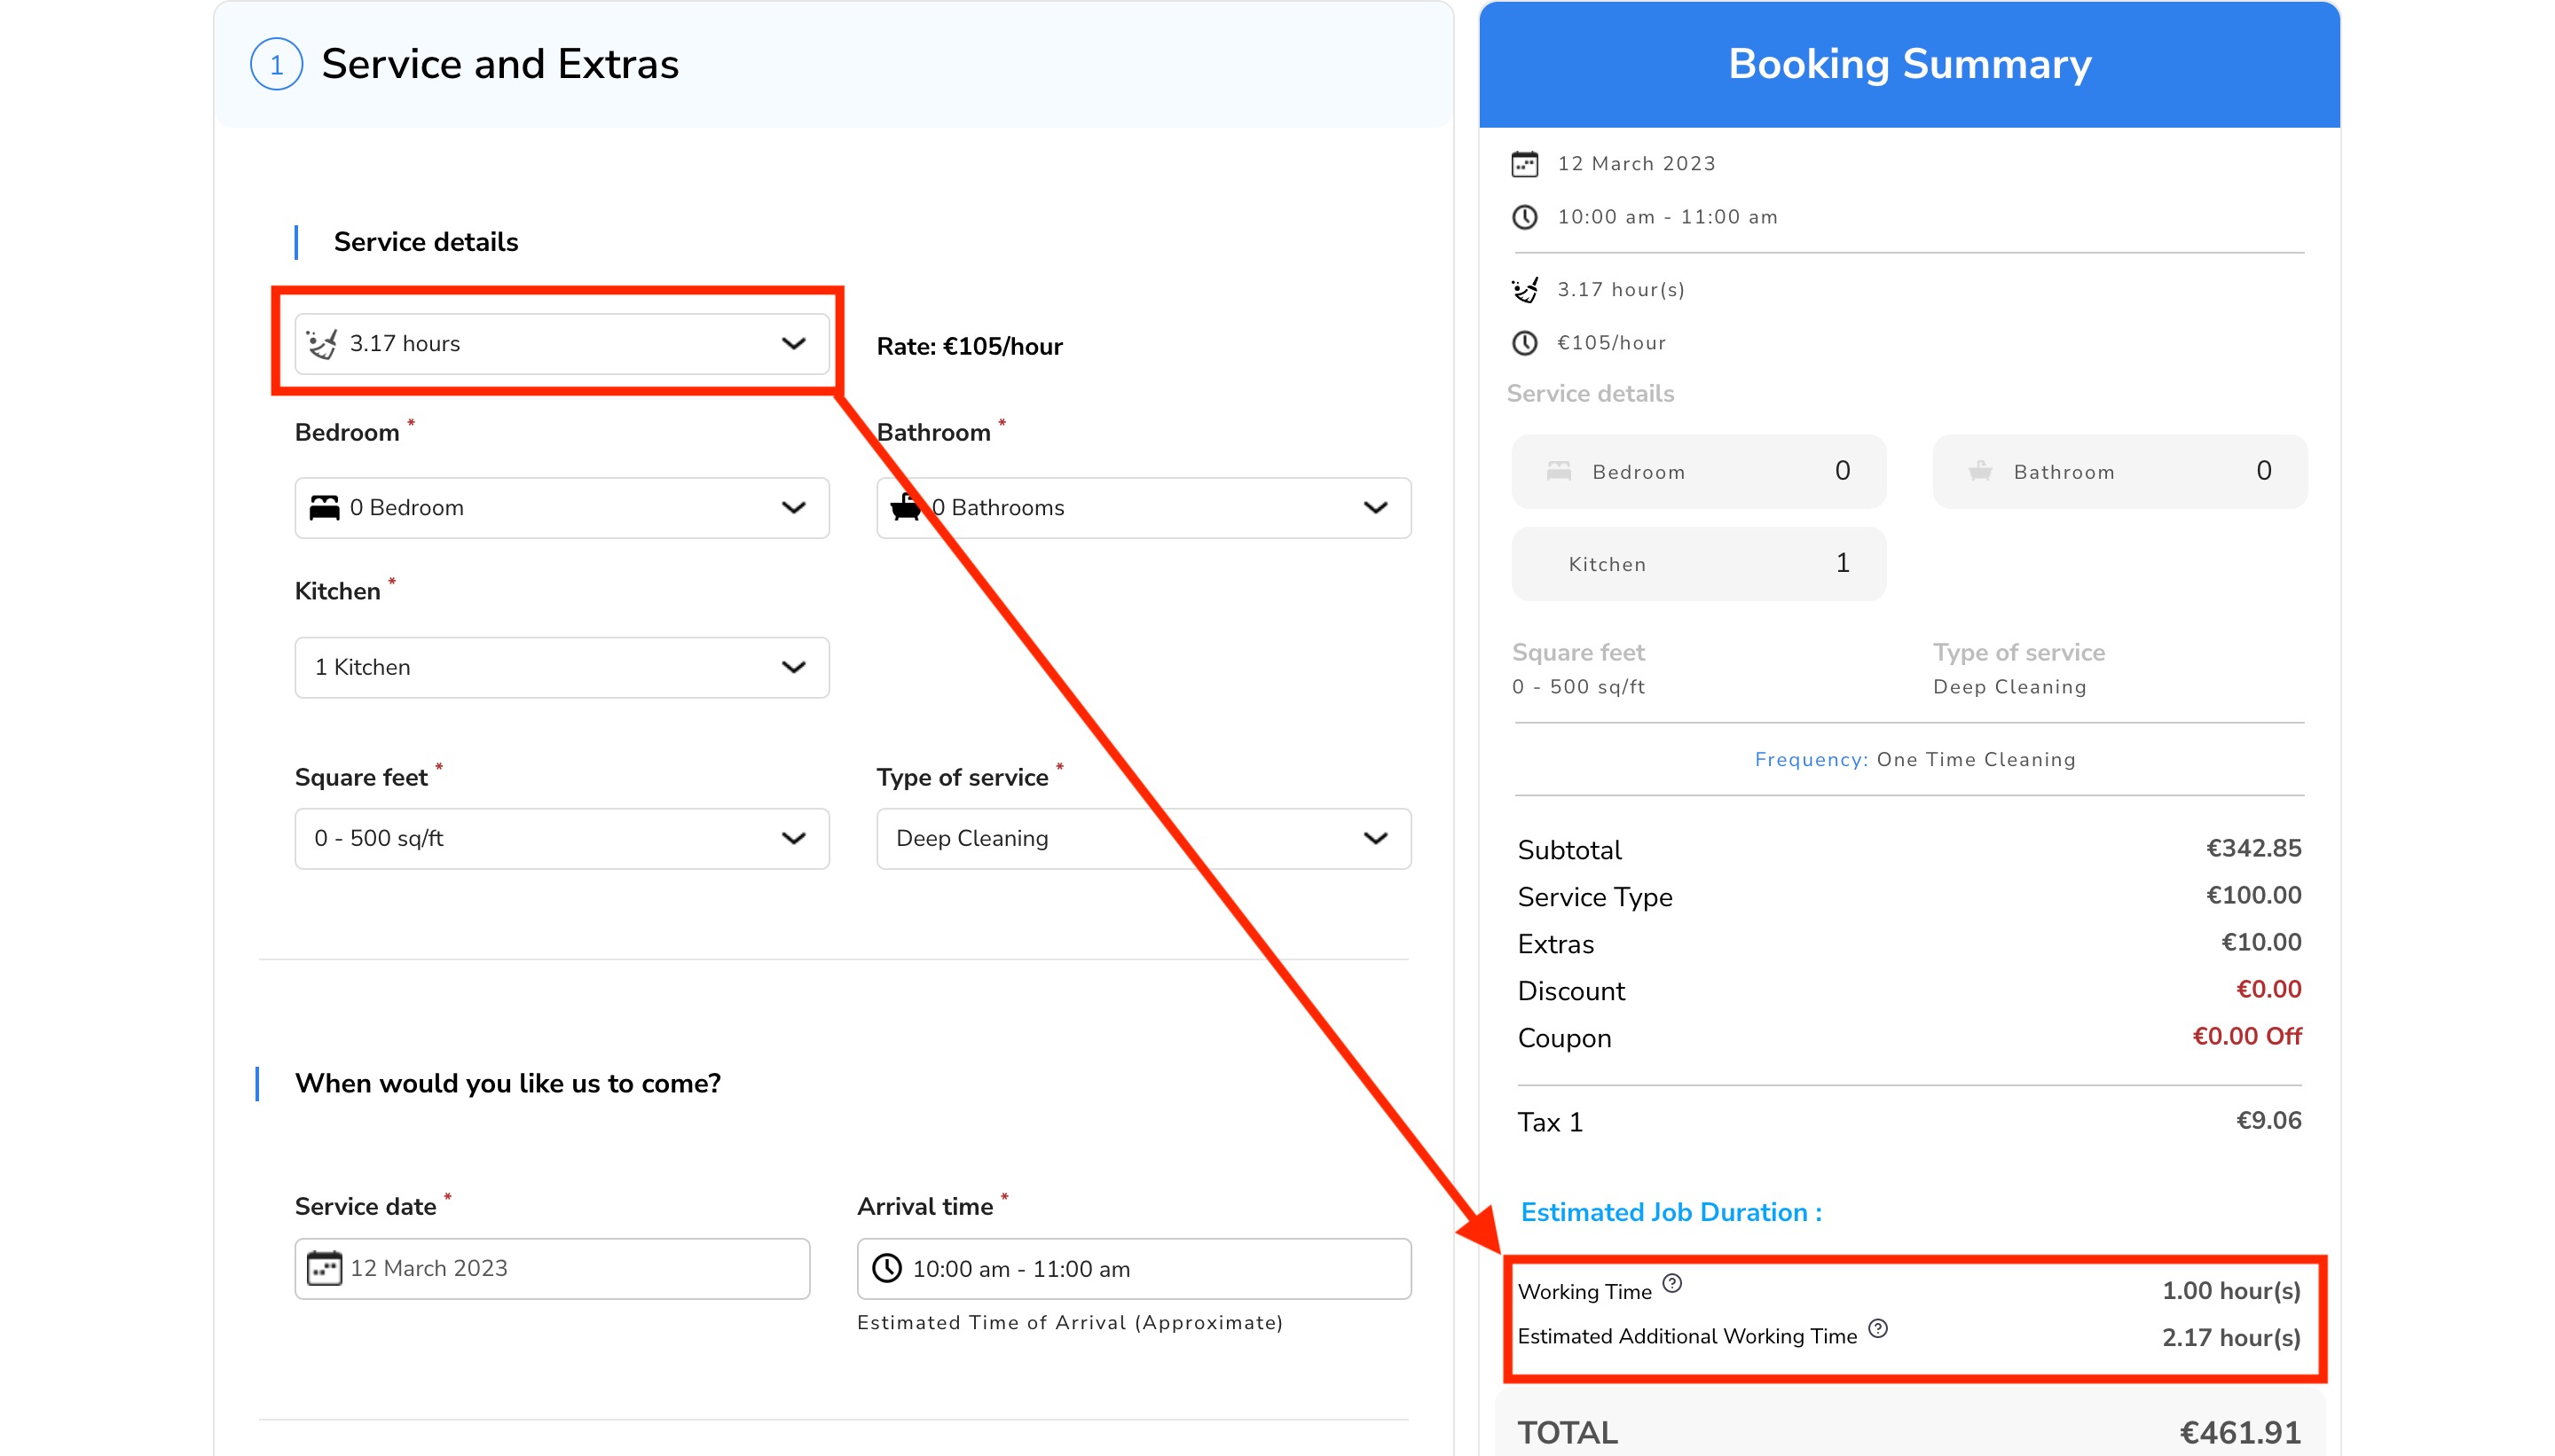2555x1456 pixels.
Task: Click the Service and Extras section header
Action: pyautogui.click(x=499, y=65)
